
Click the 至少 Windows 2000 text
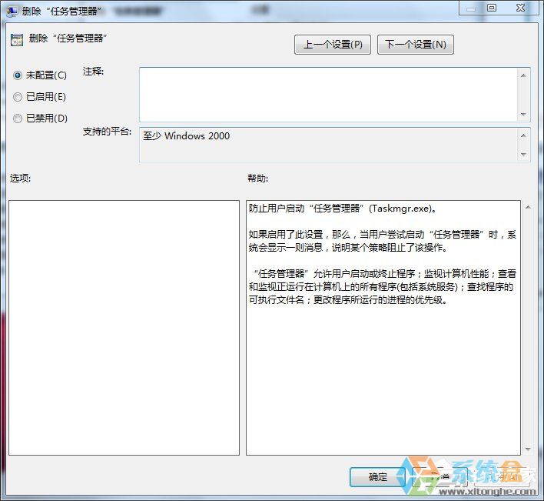[186, 136]
